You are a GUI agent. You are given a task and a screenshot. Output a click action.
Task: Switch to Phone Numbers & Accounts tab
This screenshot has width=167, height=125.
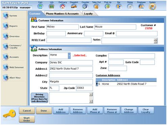[x=62, y=14]
